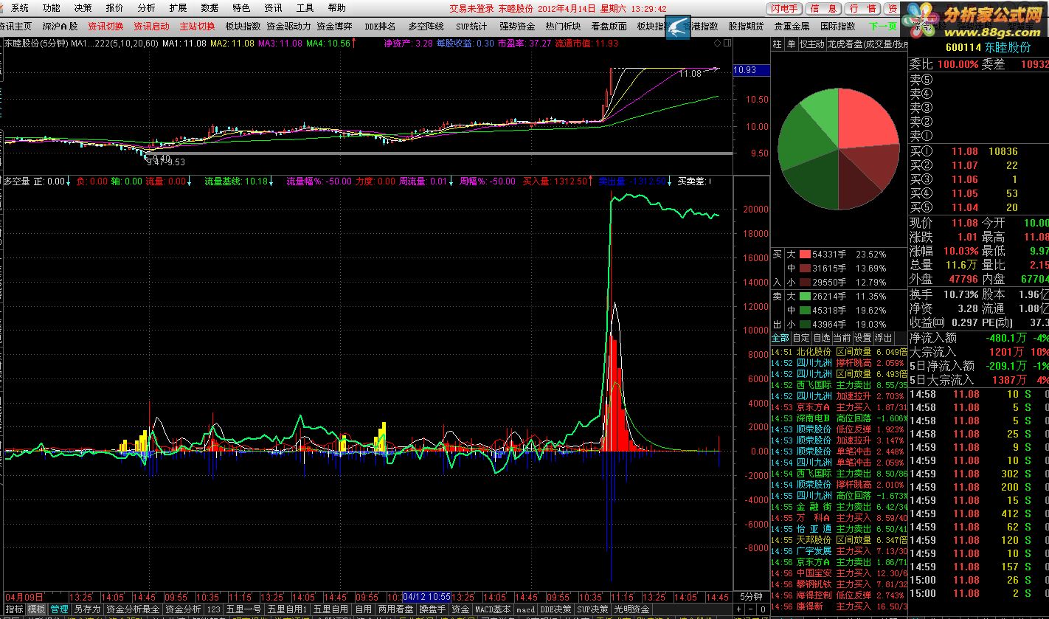Open 深沪A股 from the toolbar

60,26
